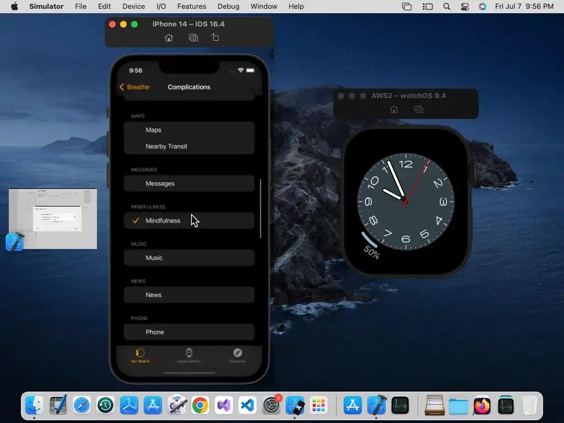Open the Discover tab
This screenshot has width=564, height=423.
237,356
